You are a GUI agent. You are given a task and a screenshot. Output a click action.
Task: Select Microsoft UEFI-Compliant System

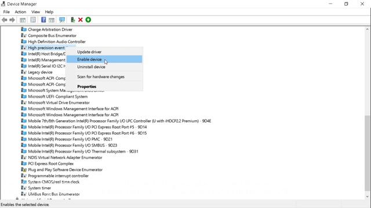point(58,96)
